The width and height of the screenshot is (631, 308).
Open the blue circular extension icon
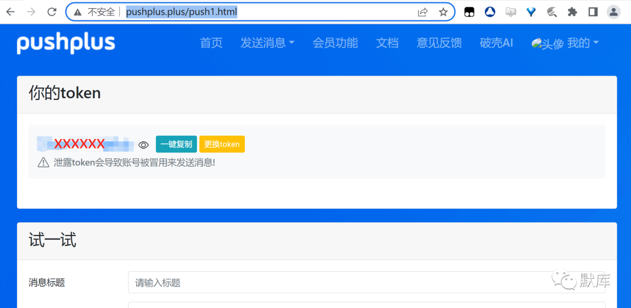(x=490, y=12)
